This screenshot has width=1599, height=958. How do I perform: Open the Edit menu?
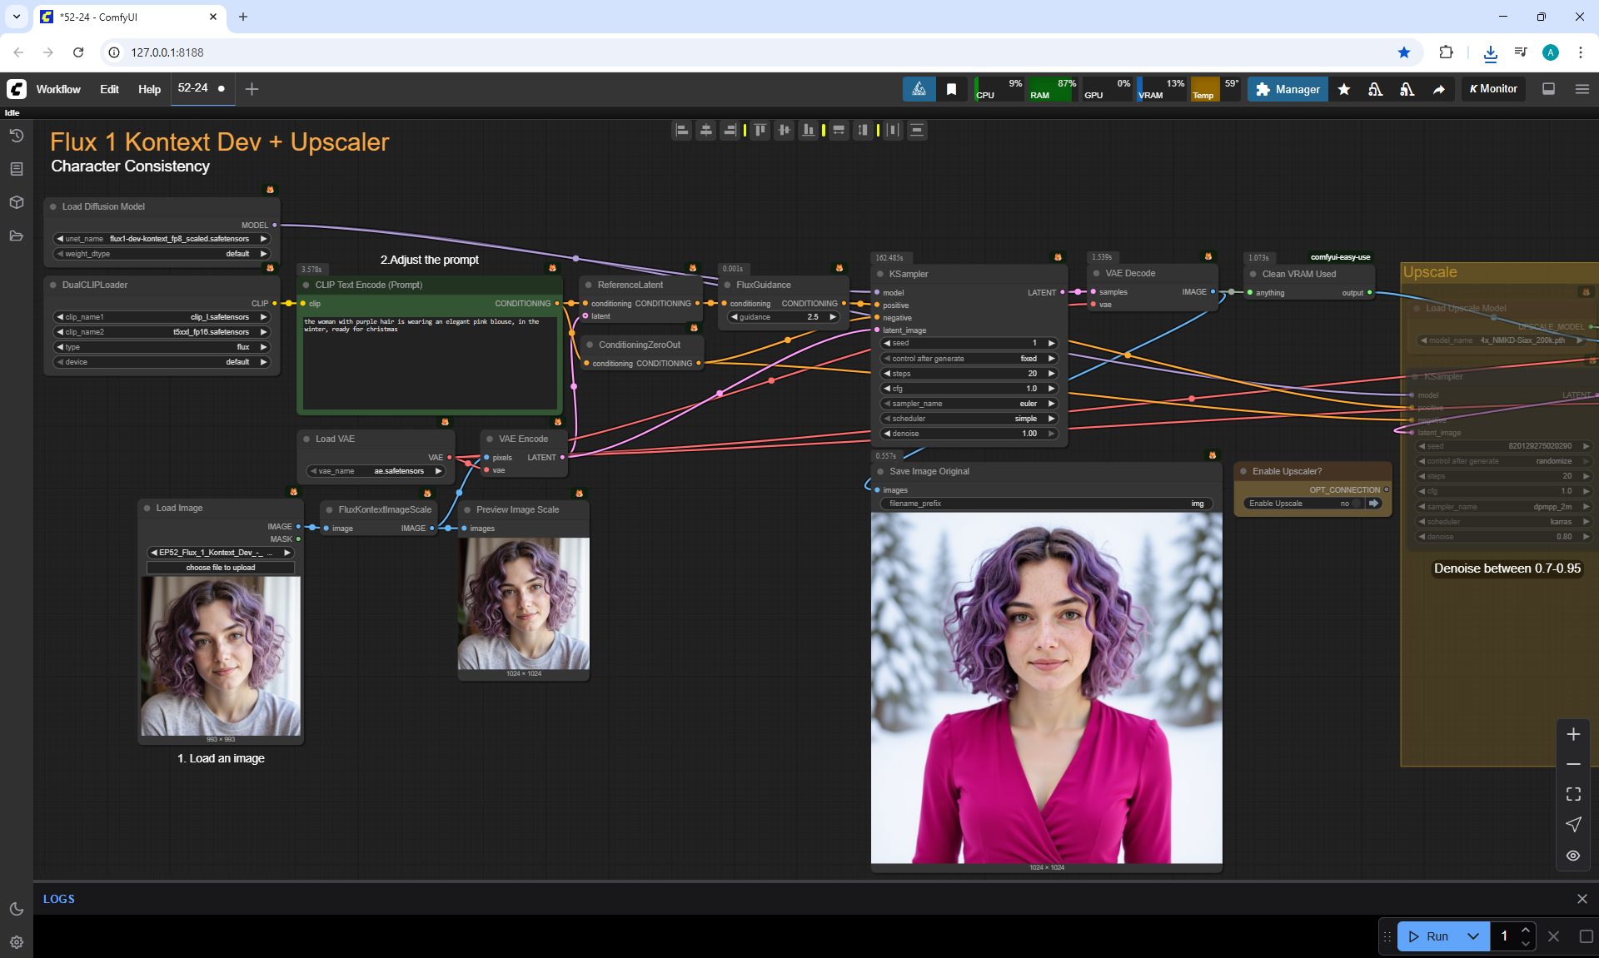point(109,89)
